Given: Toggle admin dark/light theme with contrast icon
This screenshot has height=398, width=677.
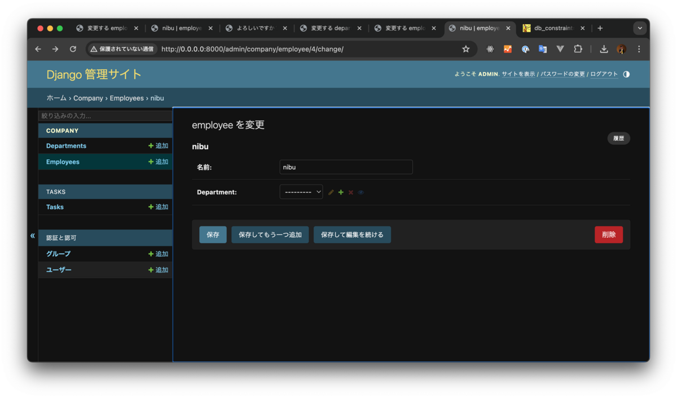Looking at the screenshot, I should click(626, 74).
